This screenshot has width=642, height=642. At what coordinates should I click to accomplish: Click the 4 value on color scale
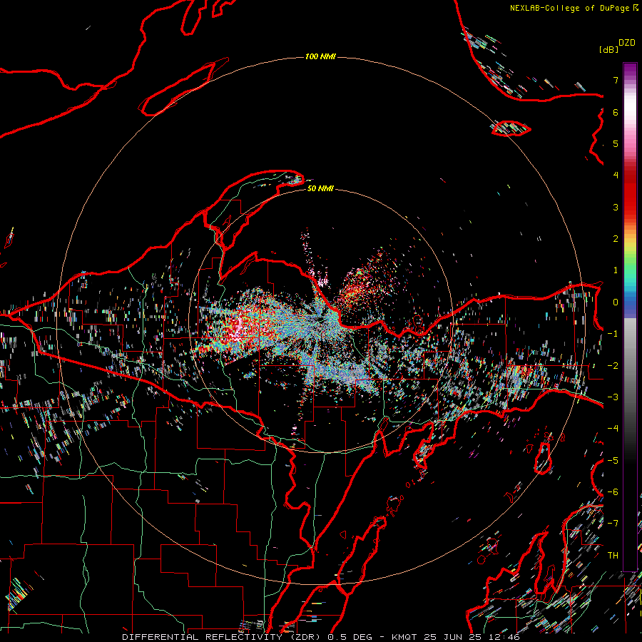616,175
